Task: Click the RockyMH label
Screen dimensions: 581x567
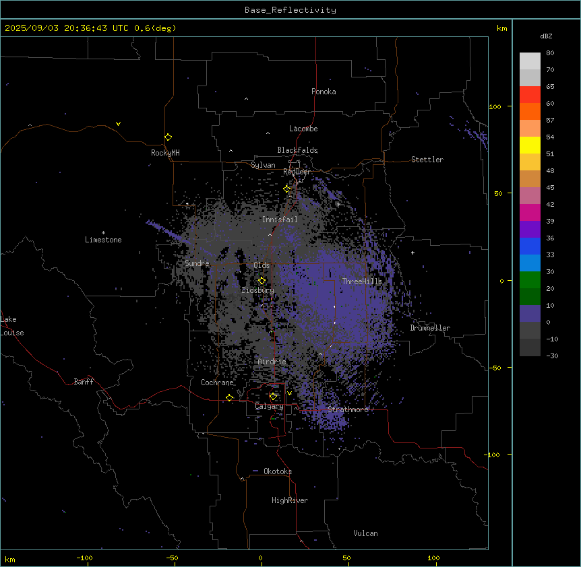Action: (x=165, y=152)
